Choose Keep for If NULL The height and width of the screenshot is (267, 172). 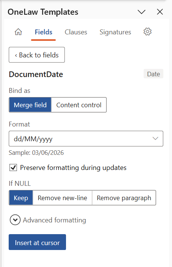21,198
